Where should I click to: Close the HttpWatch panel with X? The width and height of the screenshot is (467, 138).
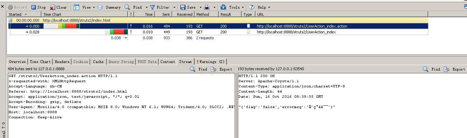click(3, 6)
